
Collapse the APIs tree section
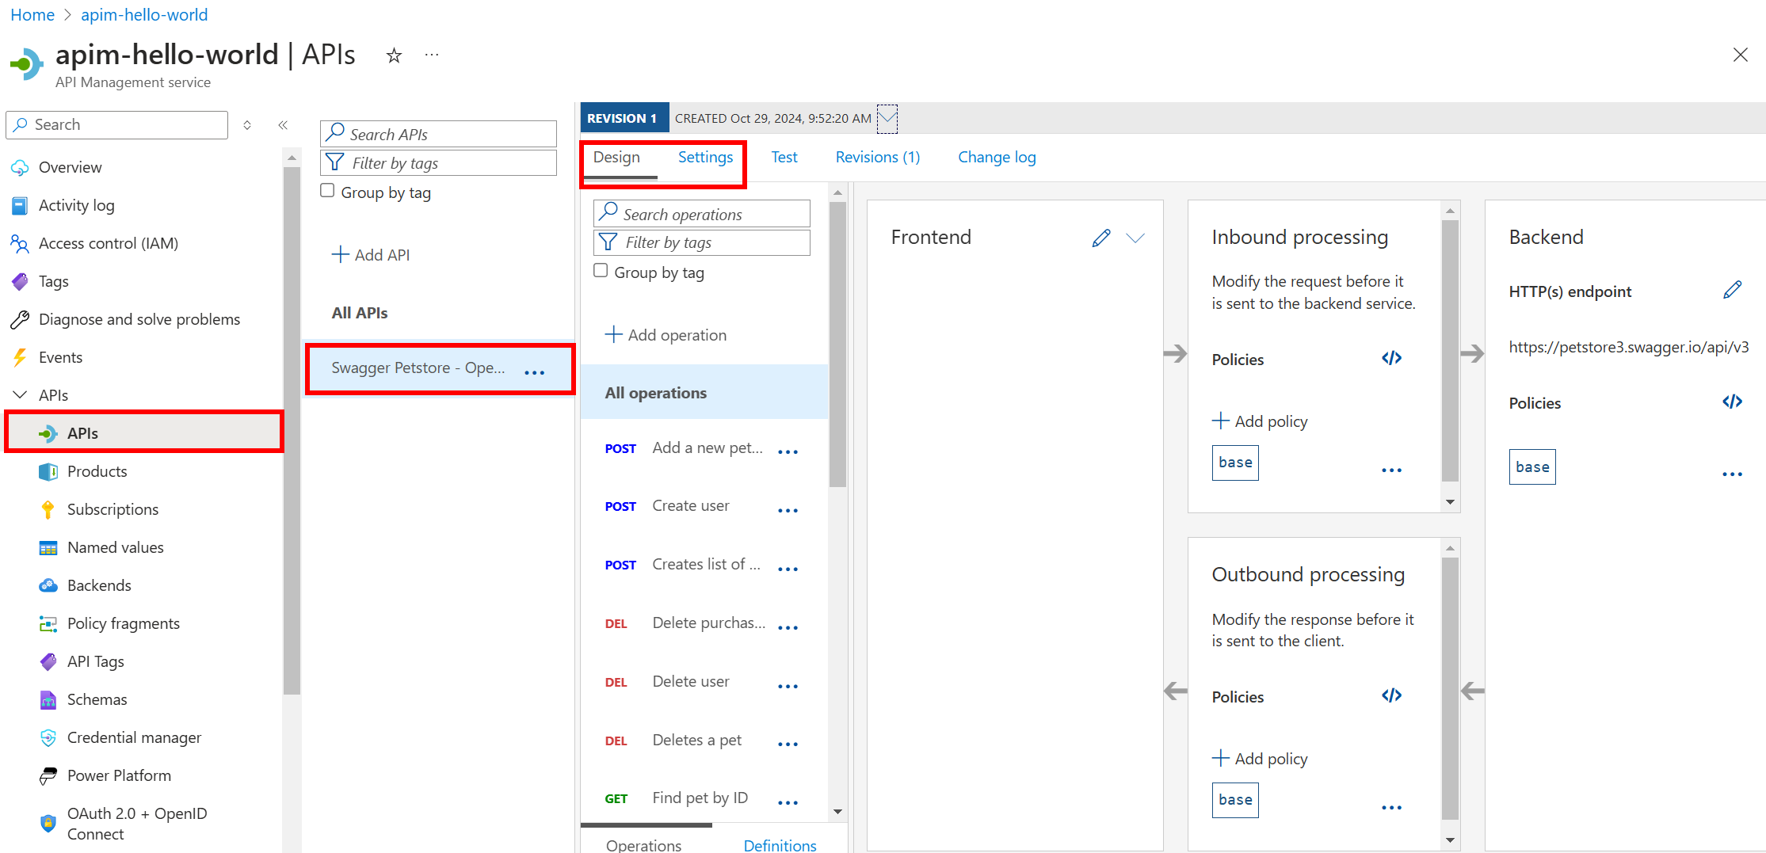[20, 394]
